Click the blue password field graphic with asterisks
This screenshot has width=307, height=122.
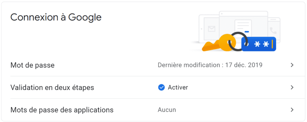coord(259,44)
